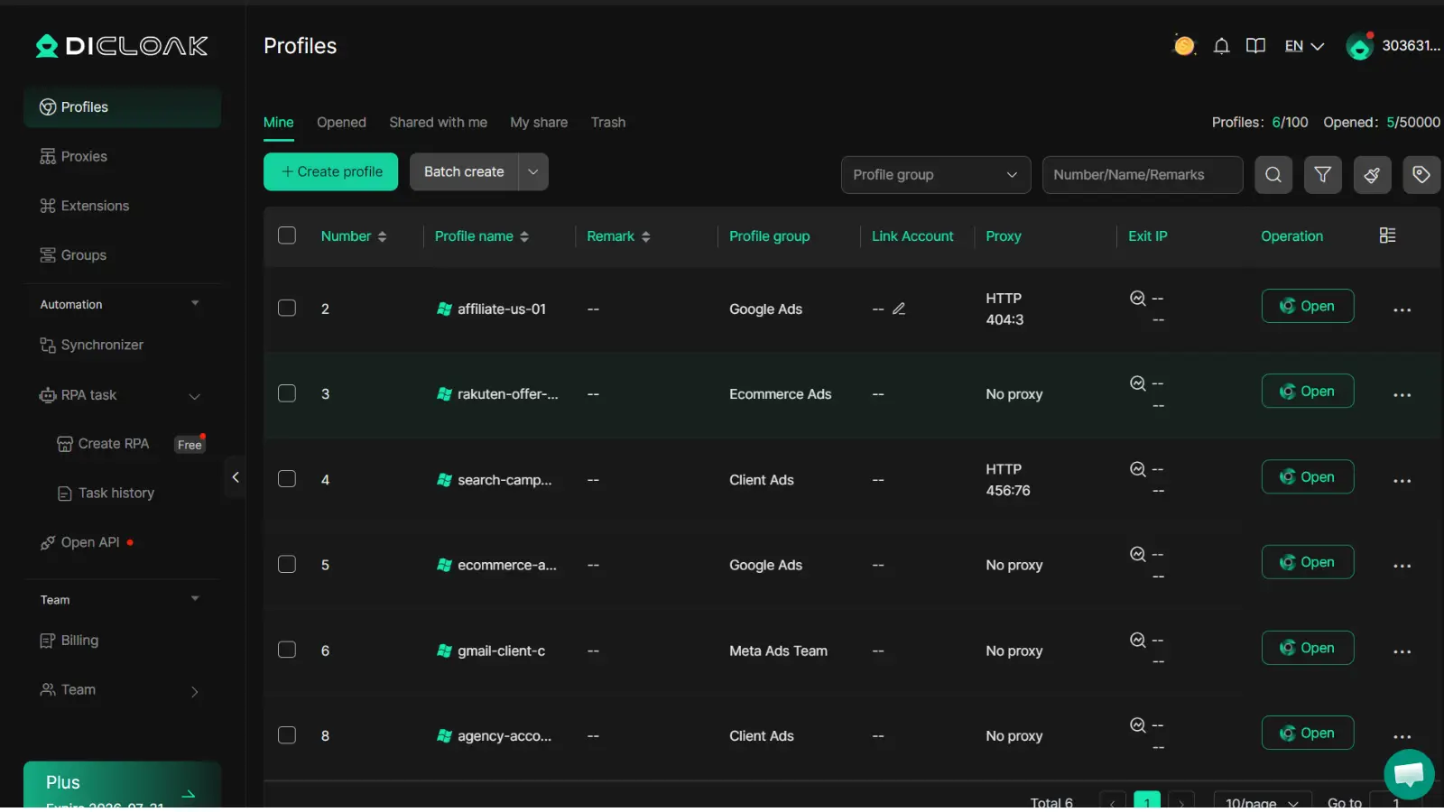Open the EN language dropdown
The height and width of the screenshot is (812, 1444).
1304,46
